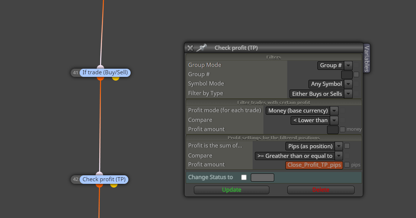Image resolution: width=416 pixels, height=218 pixels.
Task: Open 'Profit is the sum of...' dropdown
Action: (314, 146)
